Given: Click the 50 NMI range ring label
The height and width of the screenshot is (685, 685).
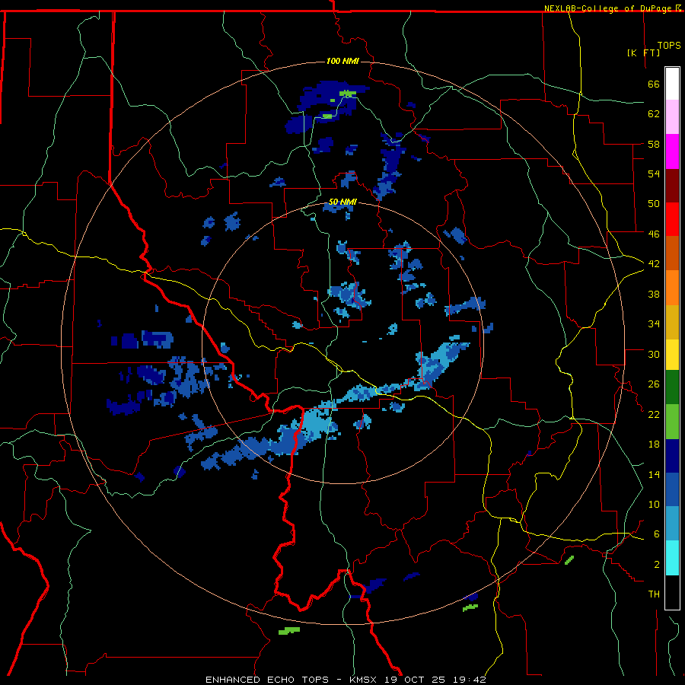Looking at the screenshot, I should pyautogui.click(x=342, y=202).
